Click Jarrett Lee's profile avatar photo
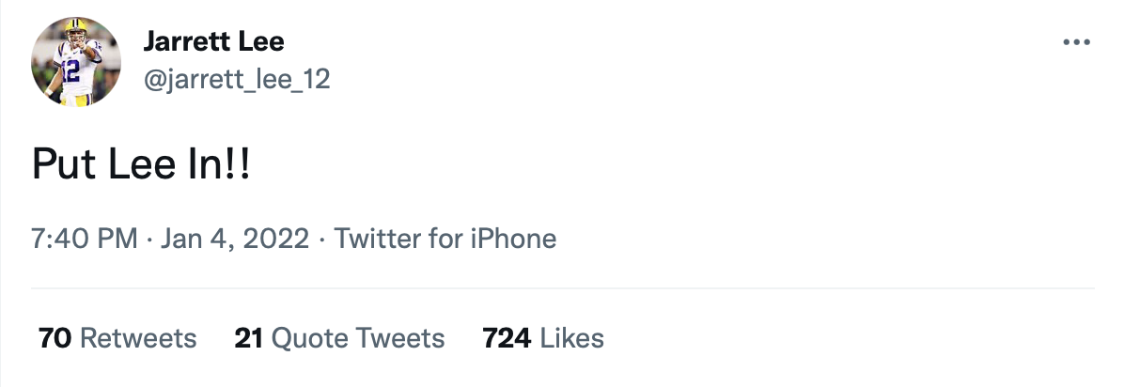 pos(76,62)
